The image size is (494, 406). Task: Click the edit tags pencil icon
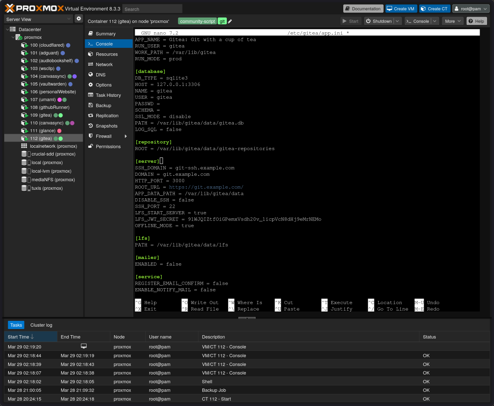point(230,21)
